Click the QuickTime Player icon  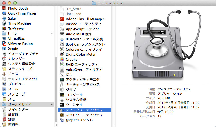click(4, 13)
